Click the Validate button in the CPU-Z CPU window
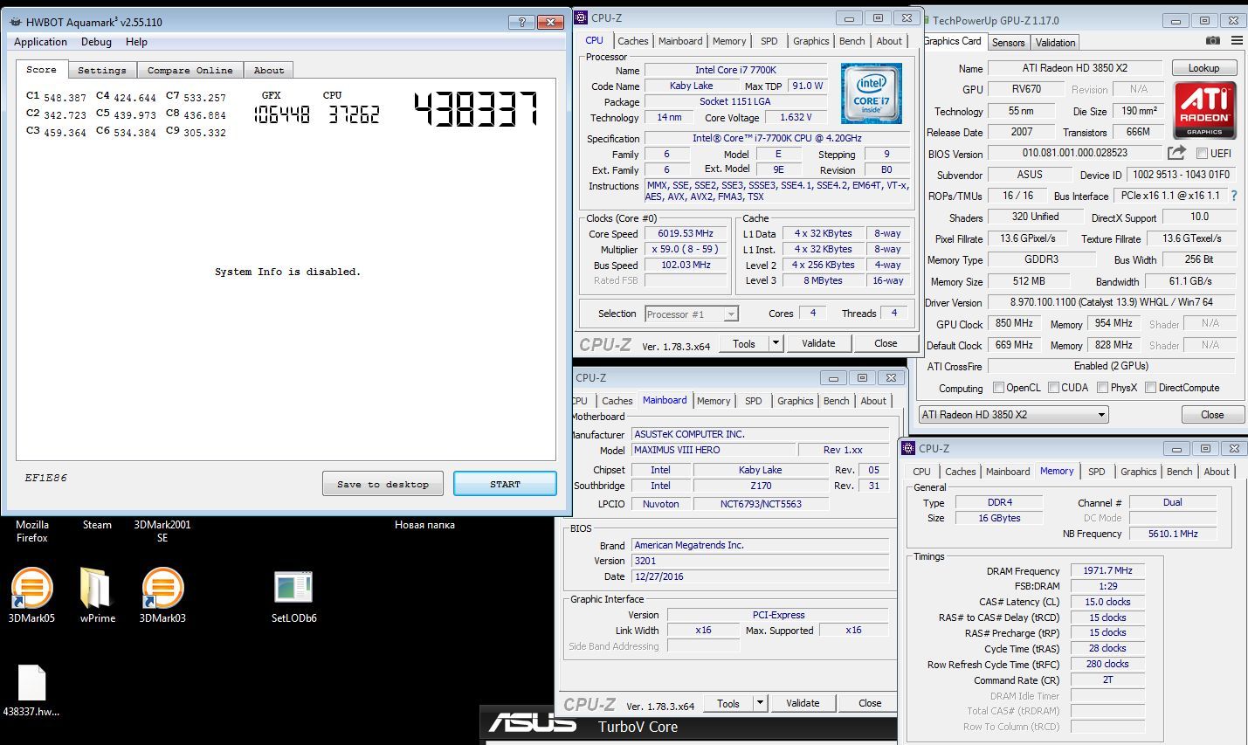The image size is (1248, 745). (x=818, y=343)
